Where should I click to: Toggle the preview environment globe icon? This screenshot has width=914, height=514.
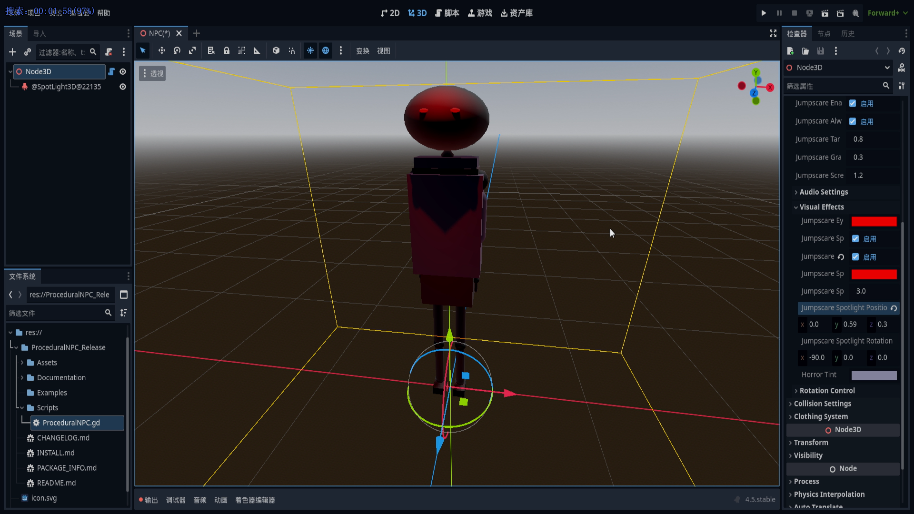coord(326,50)
